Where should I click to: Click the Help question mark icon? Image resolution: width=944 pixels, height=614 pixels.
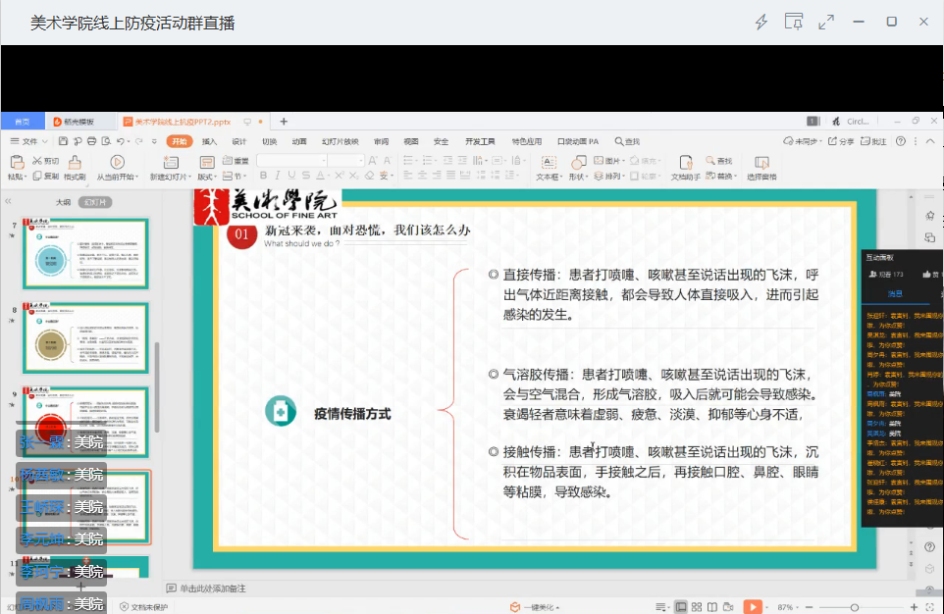pos(901,141)
